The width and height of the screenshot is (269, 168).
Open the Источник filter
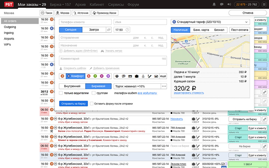[81, 13]
